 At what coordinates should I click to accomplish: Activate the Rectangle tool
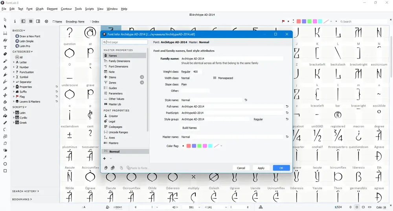click(5, 171)
